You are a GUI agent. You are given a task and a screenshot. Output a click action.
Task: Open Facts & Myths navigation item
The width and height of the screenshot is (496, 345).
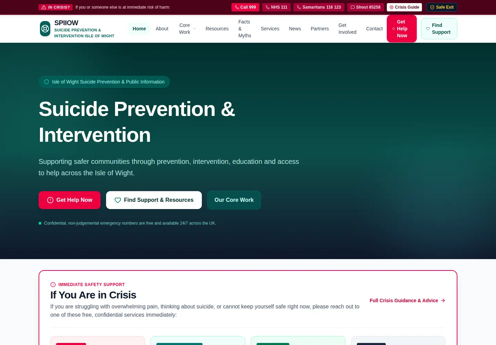pos(245,29)
